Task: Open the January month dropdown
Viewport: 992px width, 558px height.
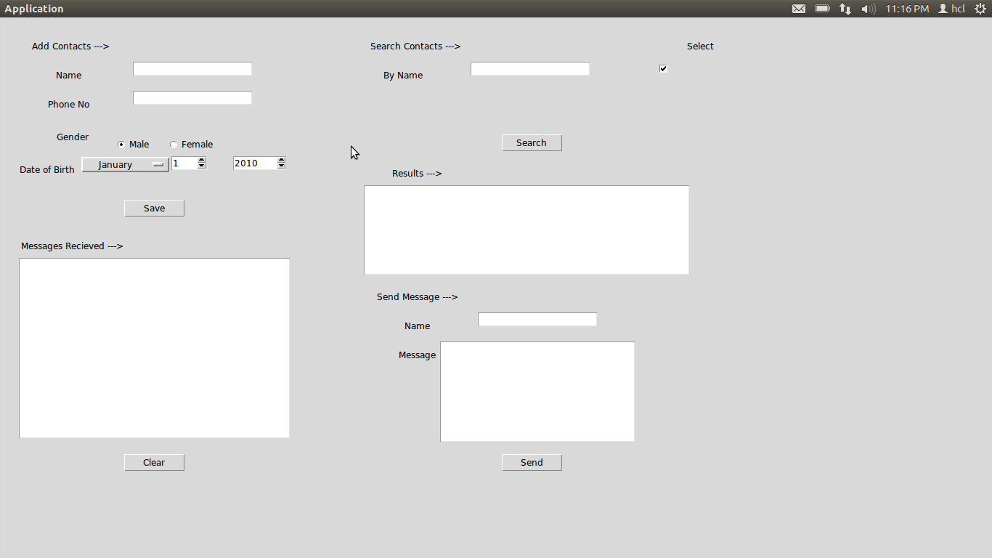Action: (x=125, y=164)
